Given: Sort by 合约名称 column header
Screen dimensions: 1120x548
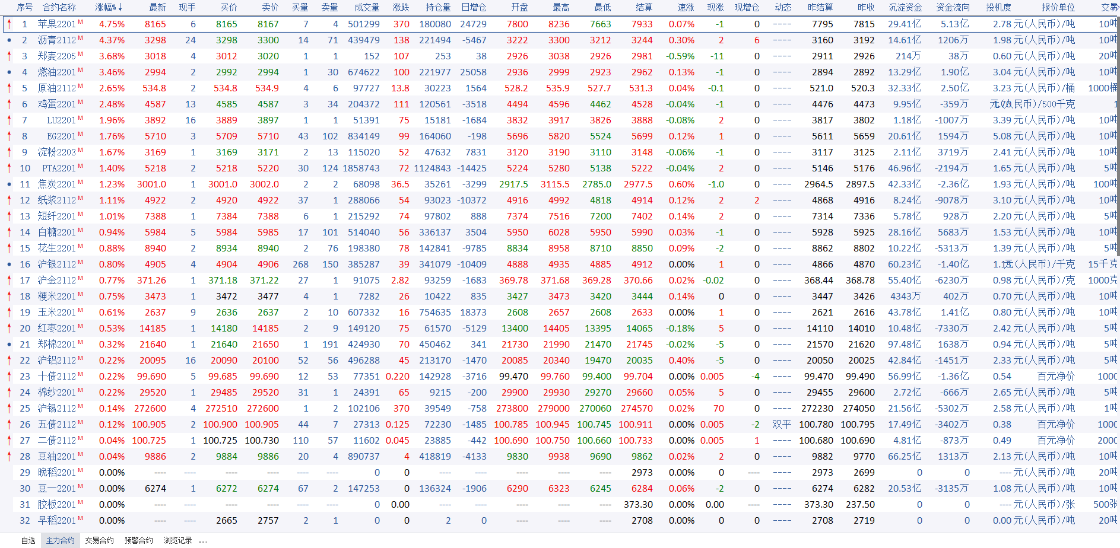Looking at the screenshot, I should pos(59,8).
